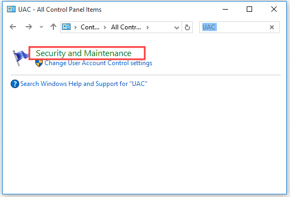Click the blue help question mark icon
290x197 pixels.
(x=15, y=84)
